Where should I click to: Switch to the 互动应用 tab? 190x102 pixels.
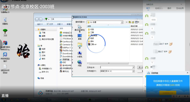point(180,8)
